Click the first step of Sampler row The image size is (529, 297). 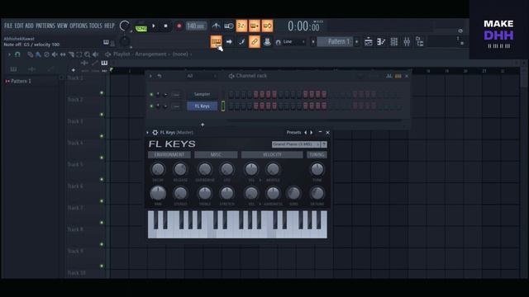pos(231,95)
